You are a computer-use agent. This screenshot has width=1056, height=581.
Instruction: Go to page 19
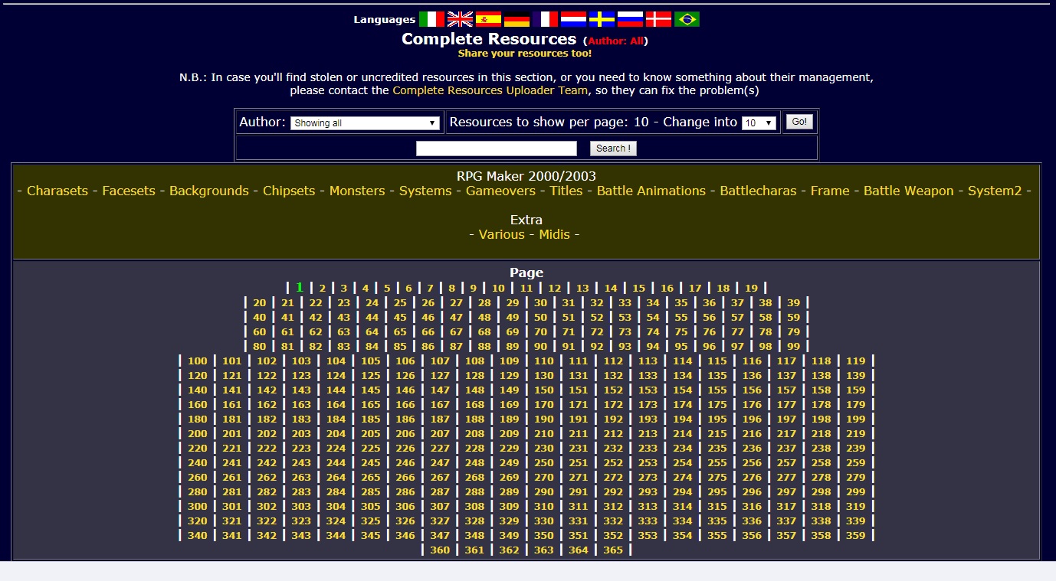[x=751, y=289]
